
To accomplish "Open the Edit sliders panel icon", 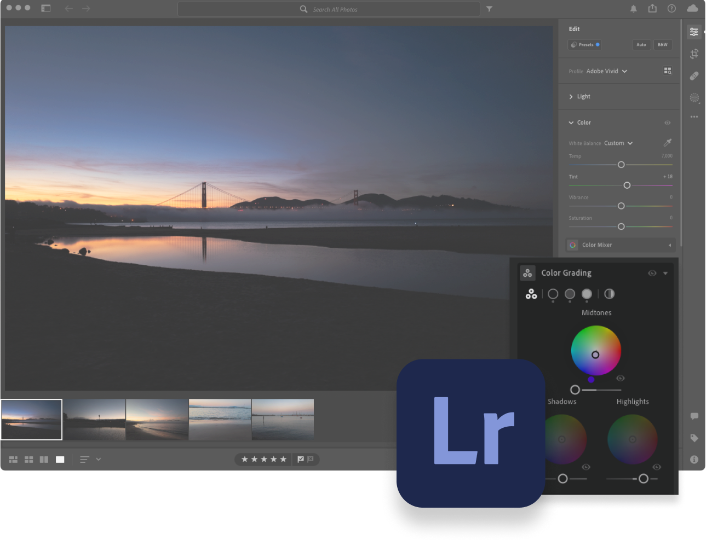I will (x=694, y=32).
